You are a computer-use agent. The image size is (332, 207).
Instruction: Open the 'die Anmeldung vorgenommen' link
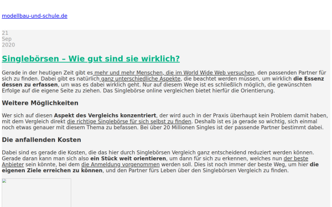point(121,164)
